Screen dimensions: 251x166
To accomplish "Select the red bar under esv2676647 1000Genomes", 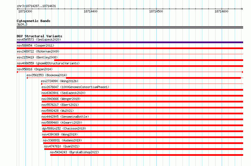I will [142, 90].
